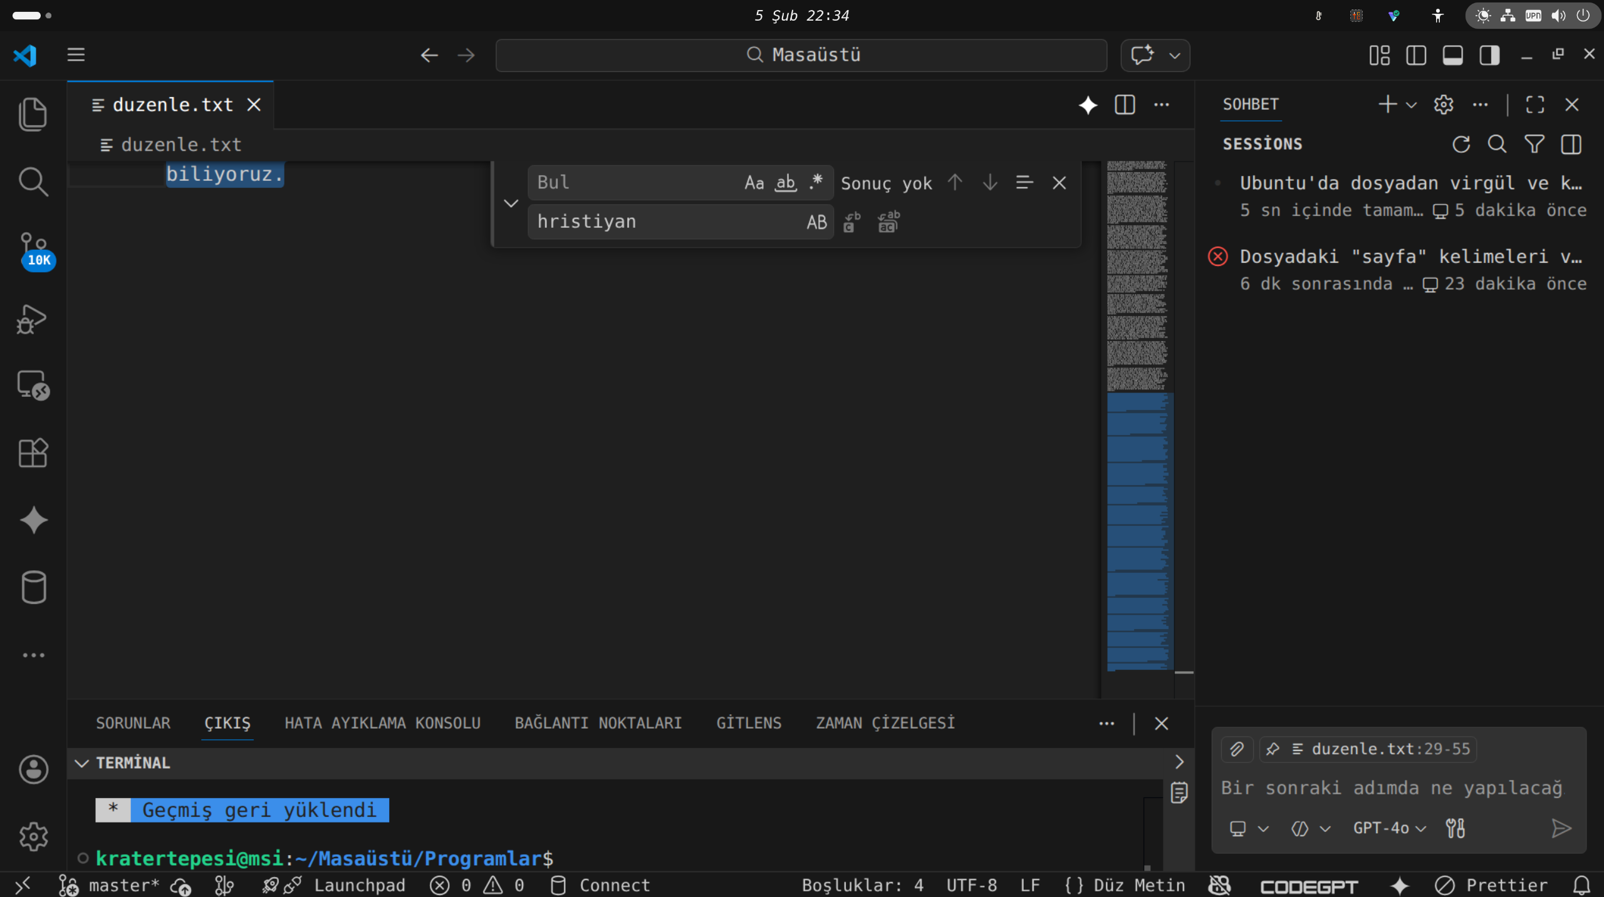This screenshot has width=1604, height=897.
Task: Close the find and replace widget
Action: 1060,183
